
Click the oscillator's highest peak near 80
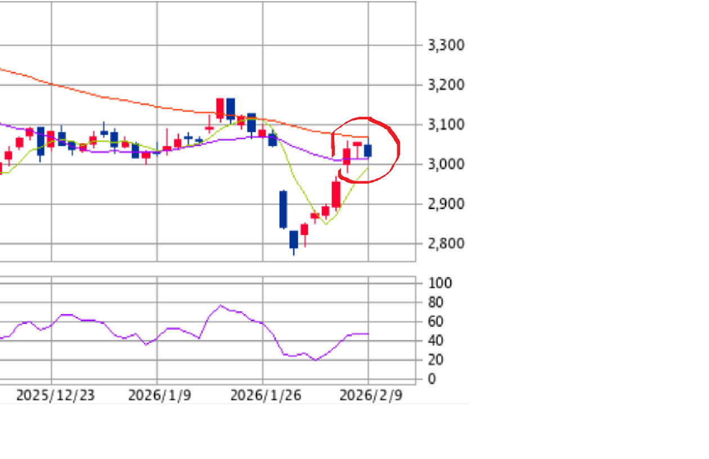(x=220, y=306)
